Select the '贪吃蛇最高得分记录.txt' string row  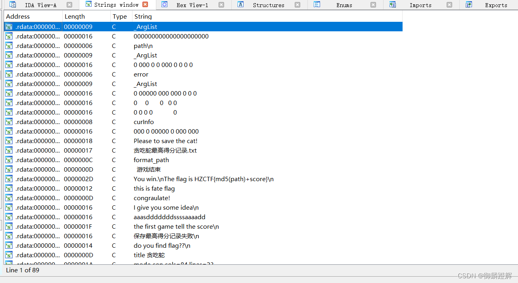(165, 150)
